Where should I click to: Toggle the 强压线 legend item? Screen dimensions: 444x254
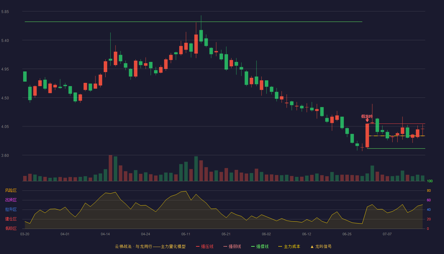(205, 246)
